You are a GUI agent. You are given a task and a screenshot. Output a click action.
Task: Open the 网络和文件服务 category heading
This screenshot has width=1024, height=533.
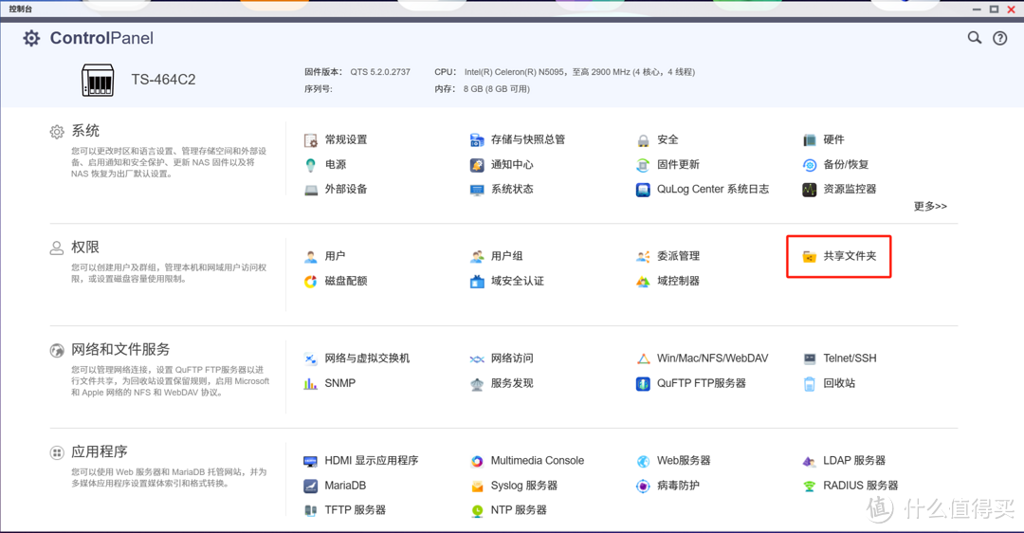click(x=120, y=349)
